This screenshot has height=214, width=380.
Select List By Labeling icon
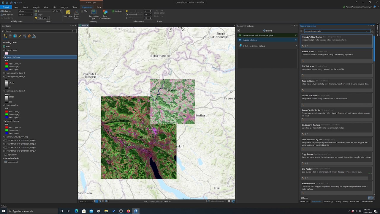tap(29, 36)
